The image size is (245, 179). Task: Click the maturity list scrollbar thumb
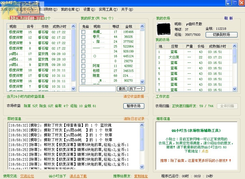(x=73, y=55)
